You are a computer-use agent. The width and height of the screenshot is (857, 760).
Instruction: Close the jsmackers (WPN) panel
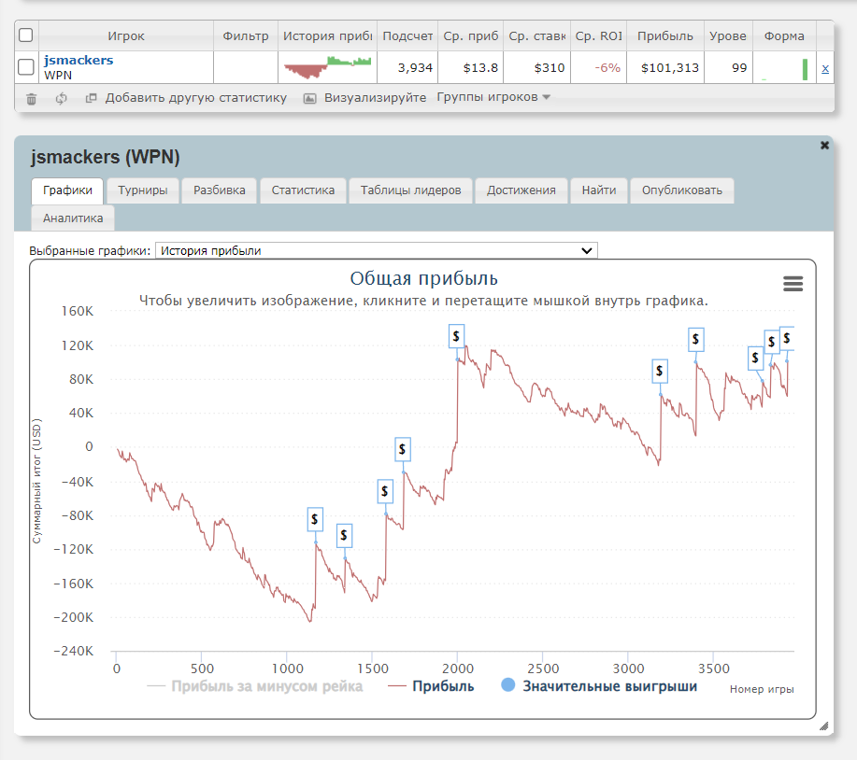[824, 146]
